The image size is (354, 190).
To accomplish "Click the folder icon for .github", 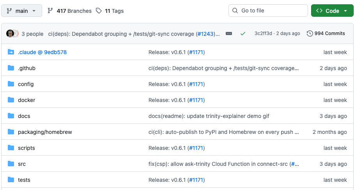I will pyautogui.click(x=11, y=68).
